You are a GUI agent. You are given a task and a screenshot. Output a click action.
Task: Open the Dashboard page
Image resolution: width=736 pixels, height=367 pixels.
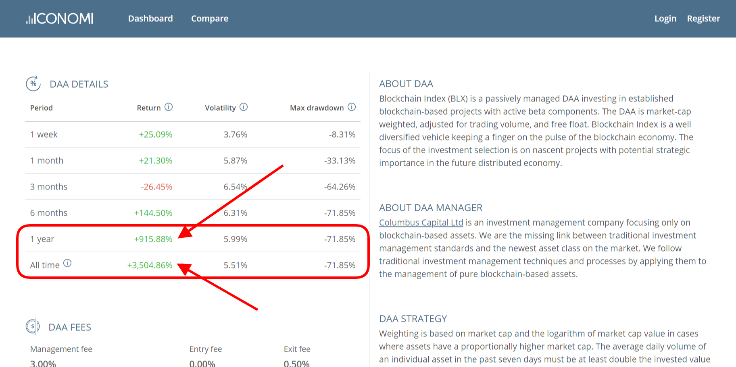[x=150, y=19]
